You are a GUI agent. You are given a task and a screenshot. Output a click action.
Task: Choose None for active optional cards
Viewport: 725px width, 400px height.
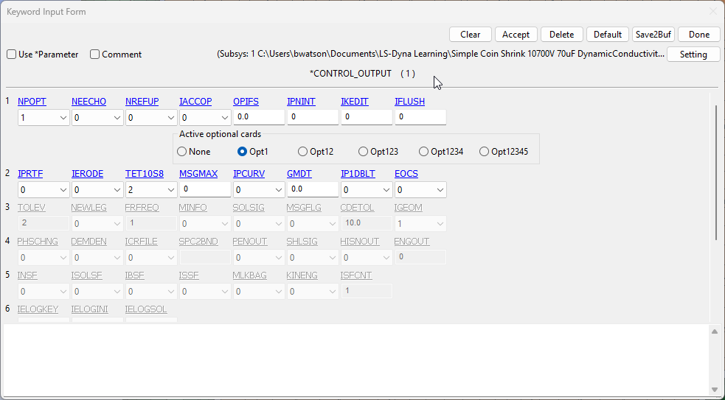click(x=182, y=152)
